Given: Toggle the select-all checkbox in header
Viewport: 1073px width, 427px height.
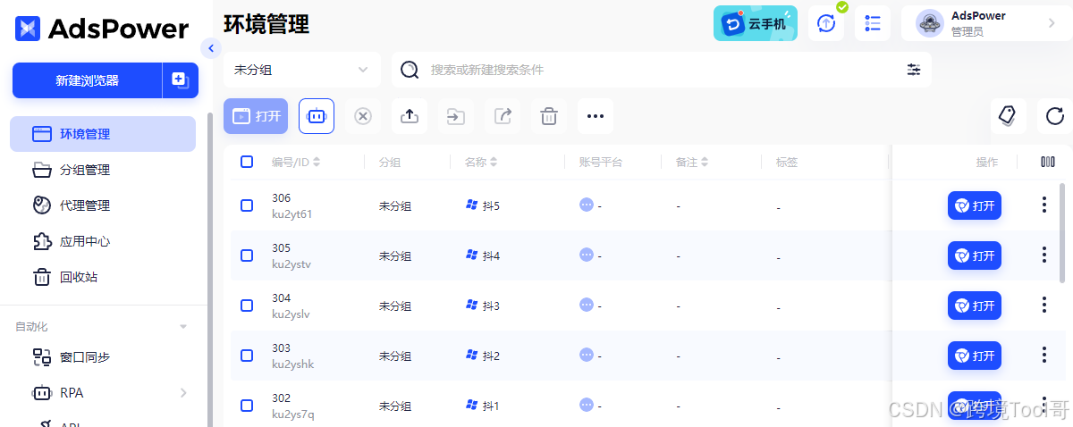Looking at the screenshot, I should pyautogui.click(x=247, y=162).
